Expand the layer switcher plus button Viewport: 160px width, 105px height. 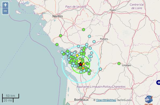coord(158,82)
